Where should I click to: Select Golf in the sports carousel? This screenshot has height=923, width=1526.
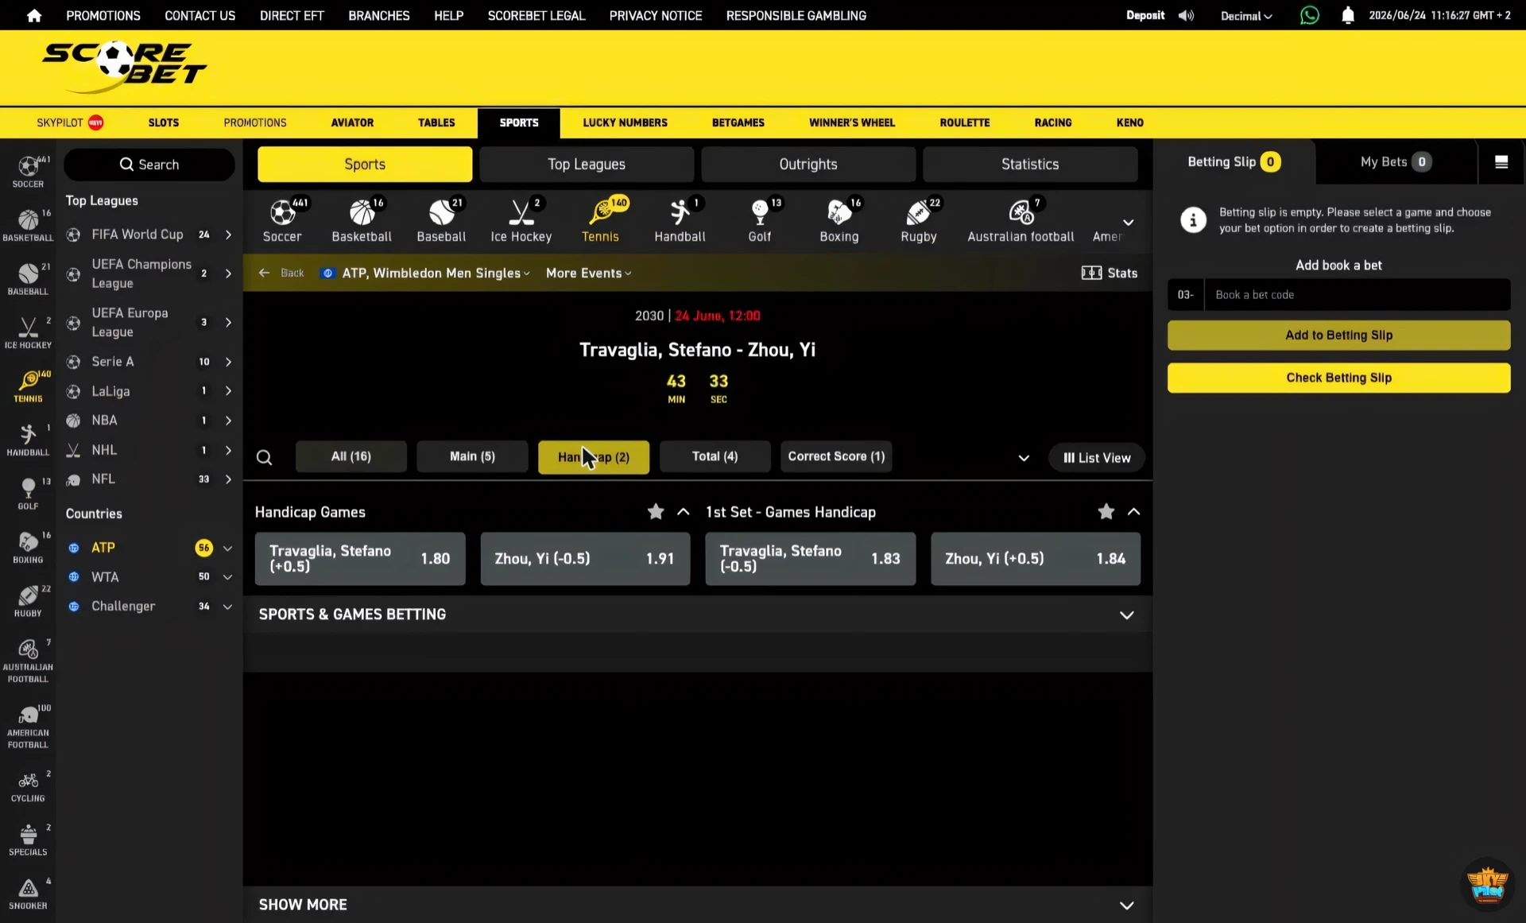[759, 220]
